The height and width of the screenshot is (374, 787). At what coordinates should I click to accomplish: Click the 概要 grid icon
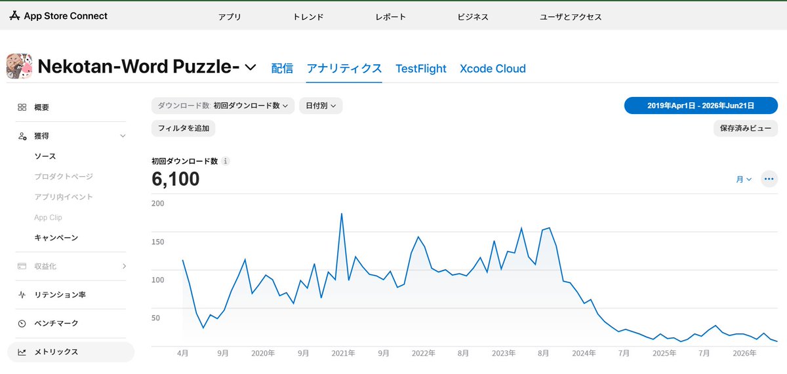[22, 107]
